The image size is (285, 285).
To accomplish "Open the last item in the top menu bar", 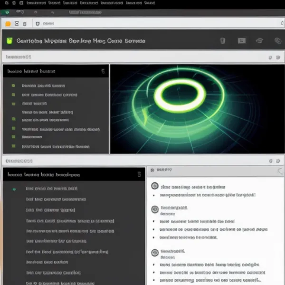I will point(149,3).
